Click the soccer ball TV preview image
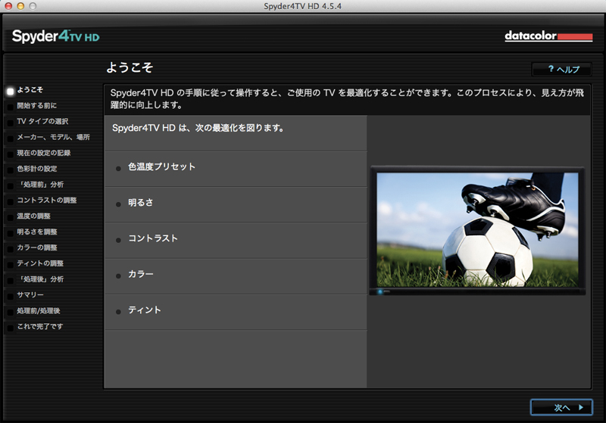606x423 pixels. click(x=477, y=229)
